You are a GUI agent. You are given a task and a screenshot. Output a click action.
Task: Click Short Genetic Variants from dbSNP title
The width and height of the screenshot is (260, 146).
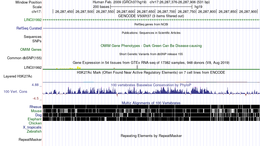[151, 54]
